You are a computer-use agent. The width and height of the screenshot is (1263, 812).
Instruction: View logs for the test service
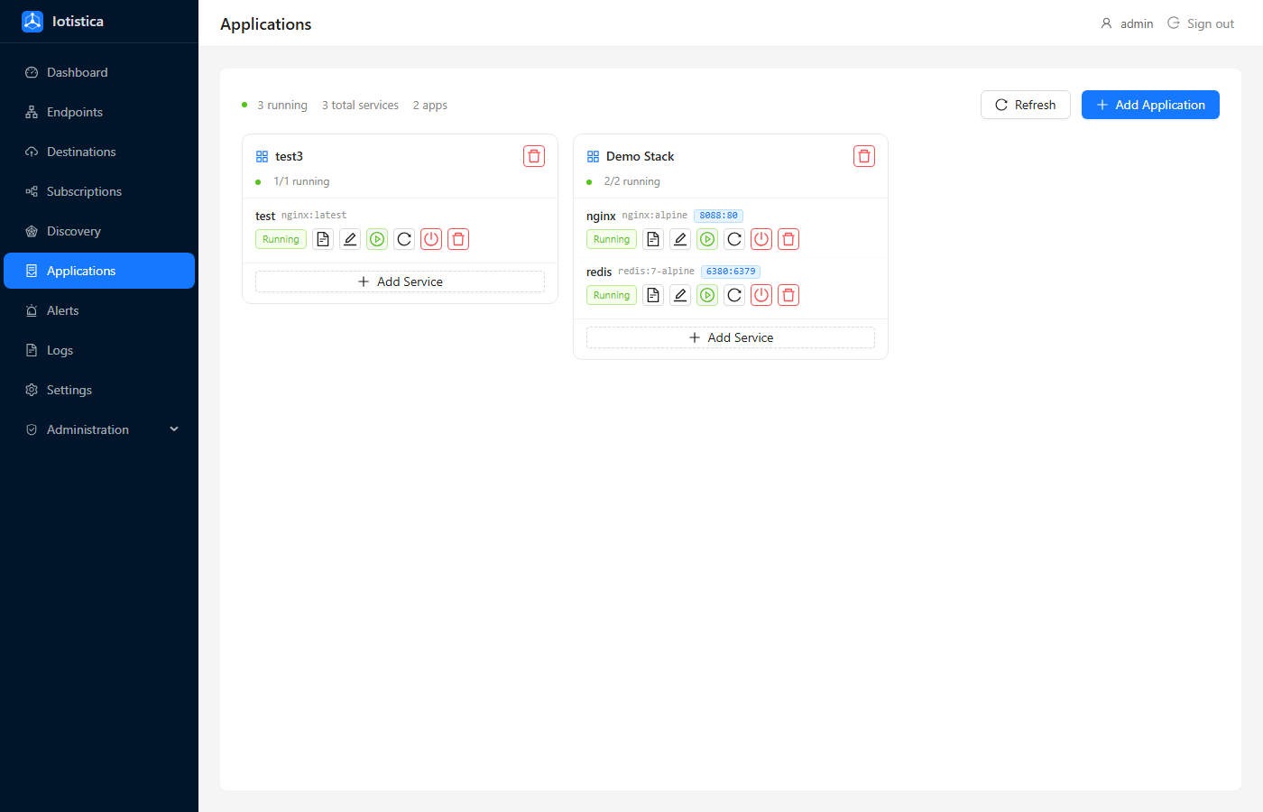click(x=323, y=239)
